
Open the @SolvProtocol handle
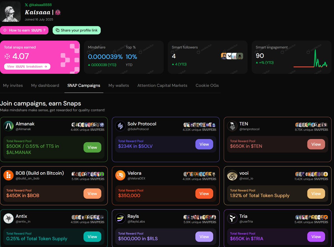(x=138, y=129)
